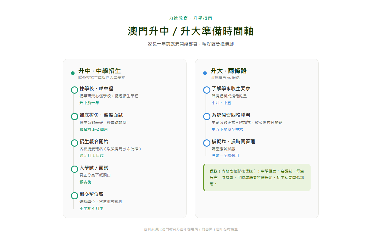Click step title 入學試 / 面試
The image size is (377, 246).
pos(94,168)
